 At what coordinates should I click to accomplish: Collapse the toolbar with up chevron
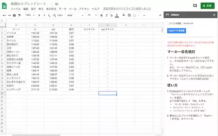click(x=160, y=15)
